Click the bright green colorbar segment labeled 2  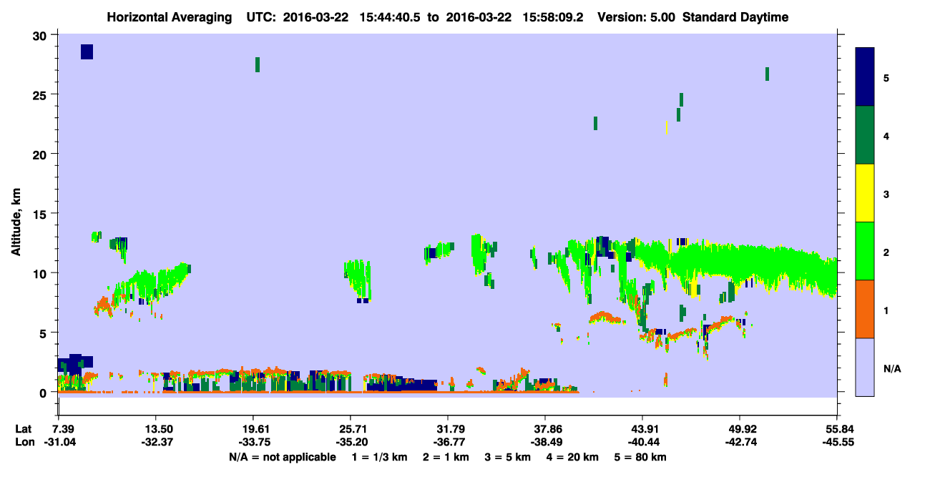tap(865, 251)
